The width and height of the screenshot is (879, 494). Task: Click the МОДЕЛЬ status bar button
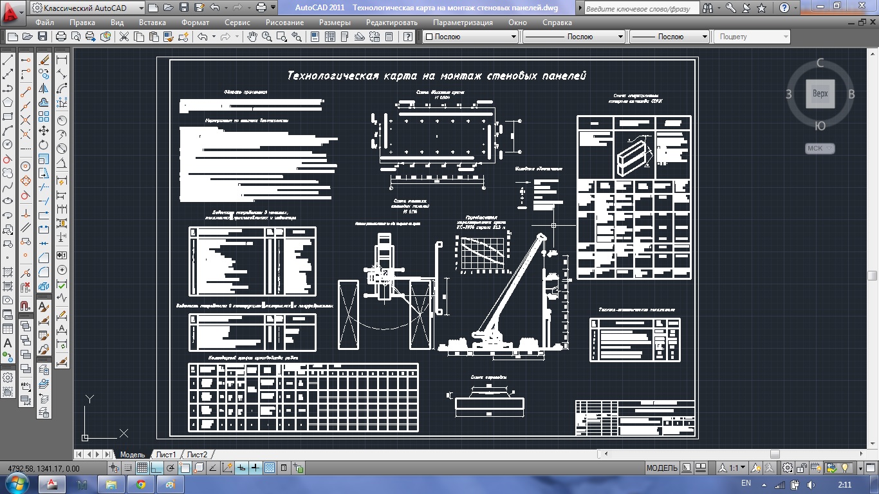tap(662, 468)
